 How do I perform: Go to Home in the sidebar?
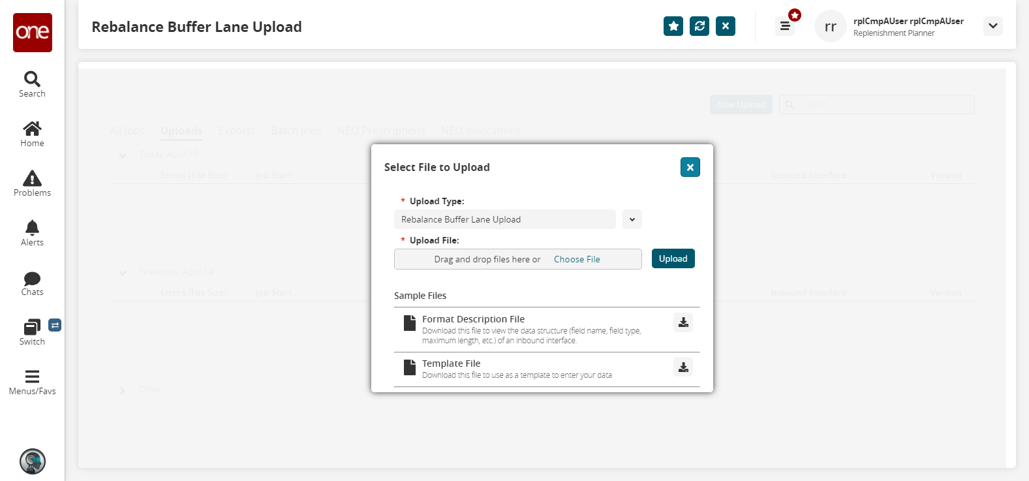tap(32, 129)
